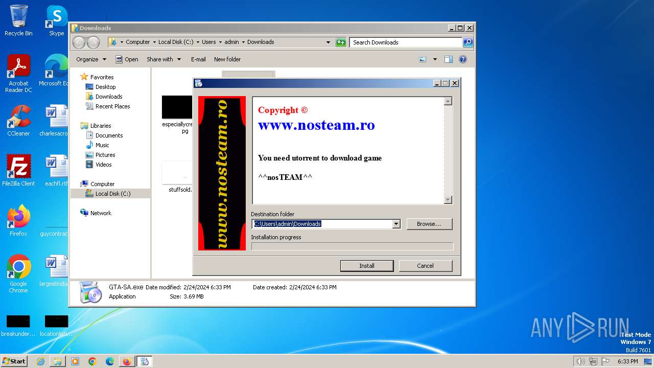Select Computer in navigation pane
654x368 pixels.
click(x=102, y=184)
